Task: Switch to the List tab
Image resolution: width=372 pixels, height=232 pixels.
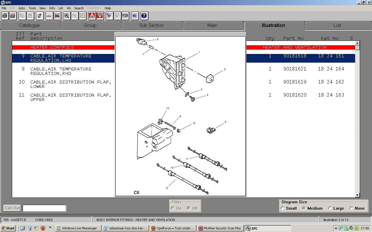Action: pyautogui.click(x=337, y=26)
